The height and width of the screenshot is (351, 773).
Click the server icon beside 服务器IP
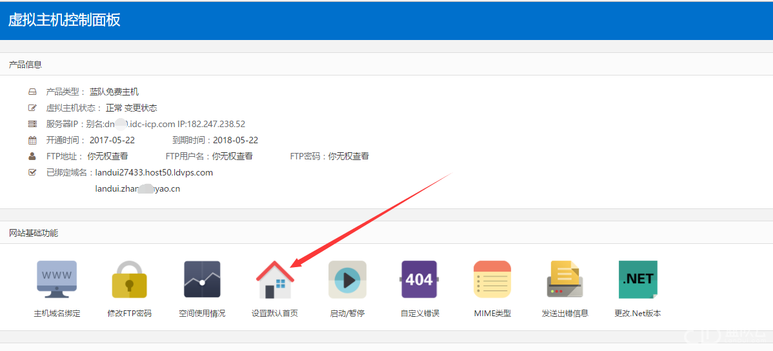pyautogui.click(x=32, y=124)
